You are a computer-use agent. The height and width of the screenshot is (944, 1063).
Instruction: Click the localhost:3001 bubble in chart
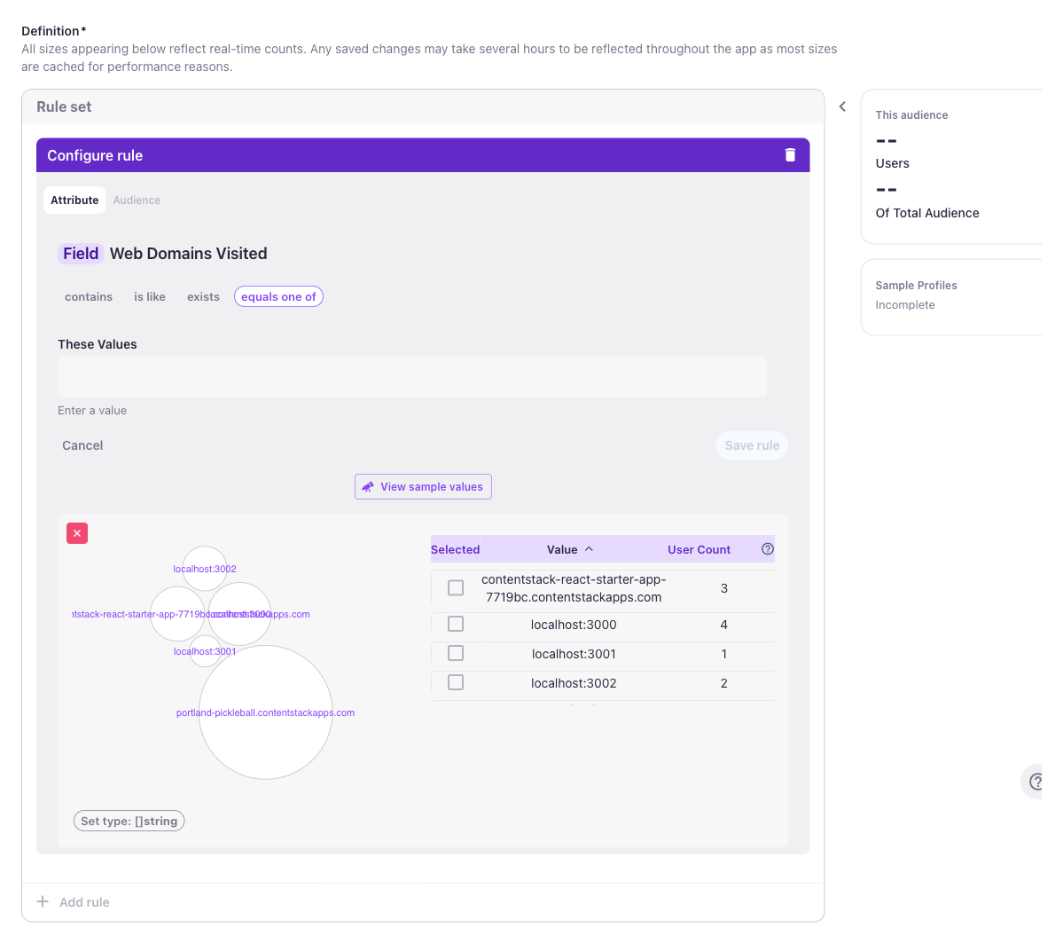point(205,651)
